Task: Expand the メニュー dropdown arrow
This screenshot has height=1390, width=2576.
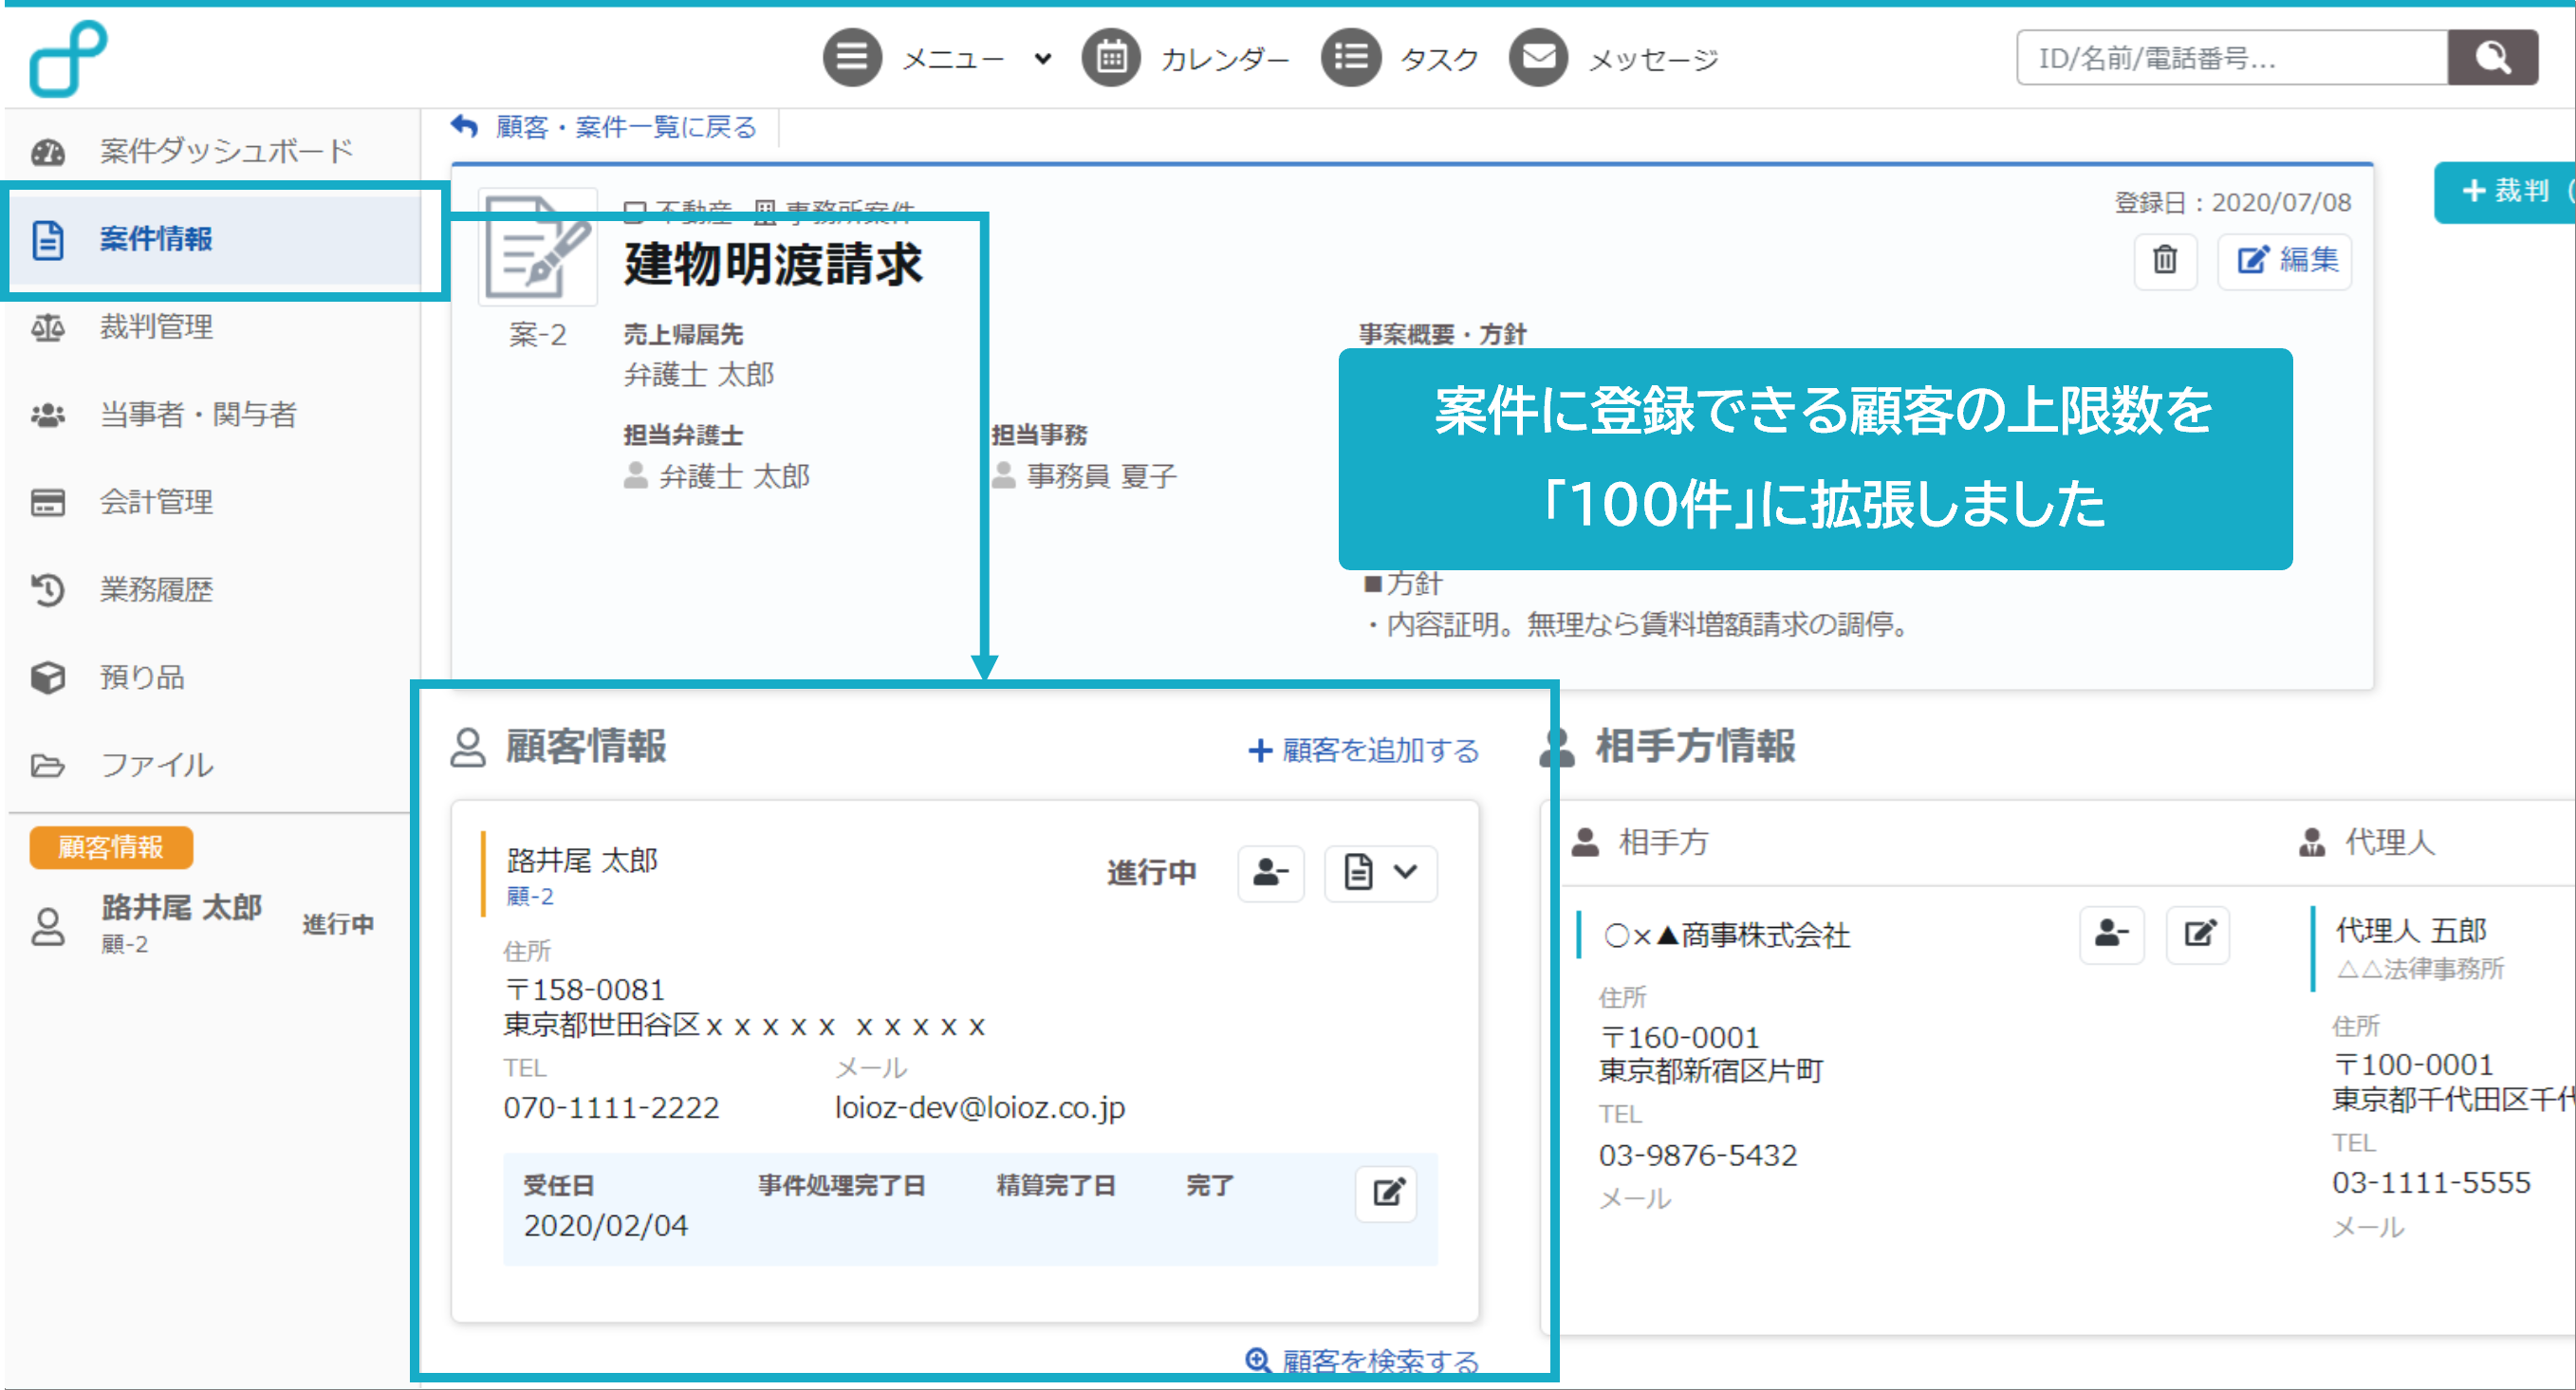Action: tap(1042, 59)
